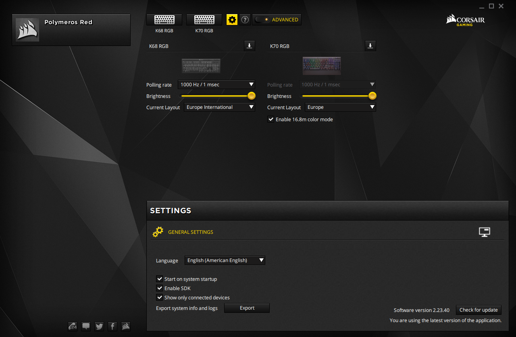Open the K68 RGB Polling rate dropdown
516x337 pixels.
coord(216,85)
